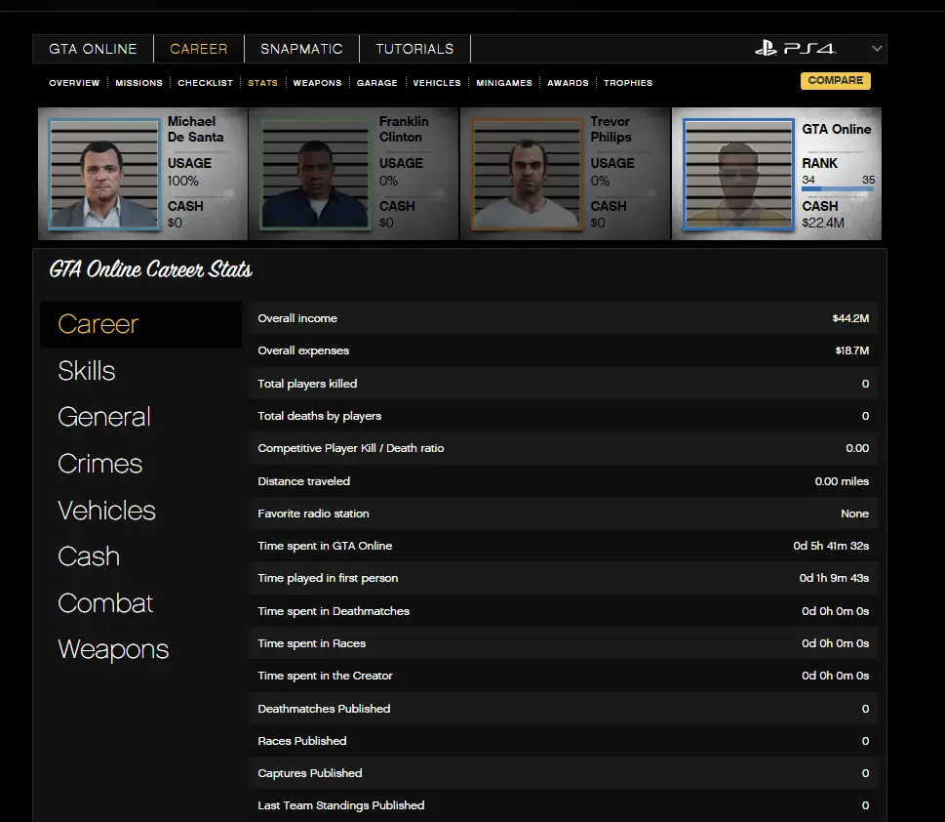Viewport: 945px width, 822px height.
Task: Open the Weapons submenu link in the top navigation
Action: pyautogui.click(x=317, y=83)
